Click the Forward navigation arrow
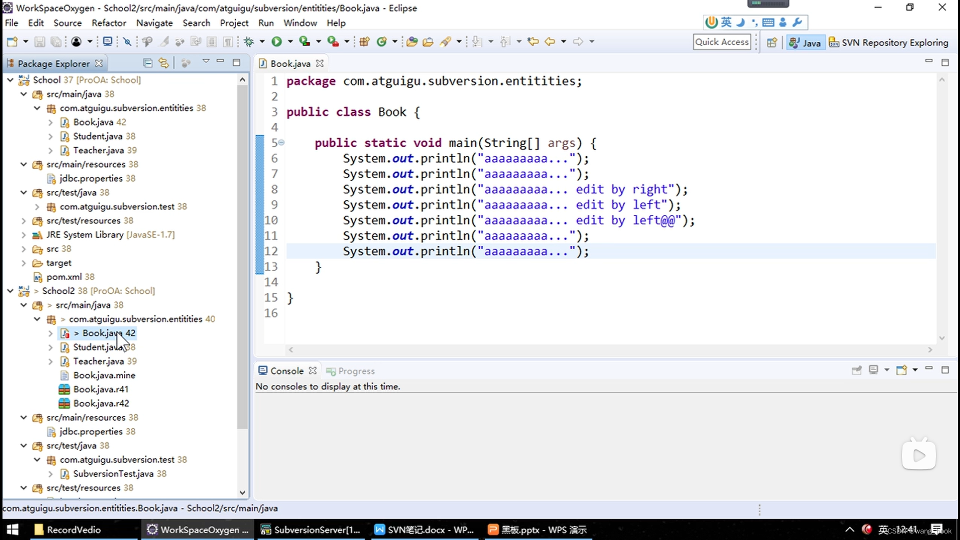The width and height of the screenshot is (960, 540). click(578, 41)
